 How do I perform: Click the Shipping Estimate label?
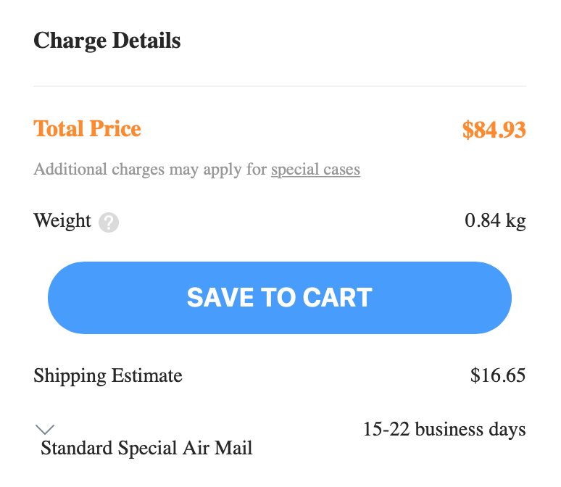click(108, 375)
